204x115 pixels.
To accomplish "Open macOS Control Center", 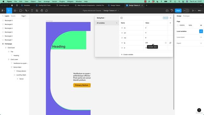I will click(x=183, y=1).
